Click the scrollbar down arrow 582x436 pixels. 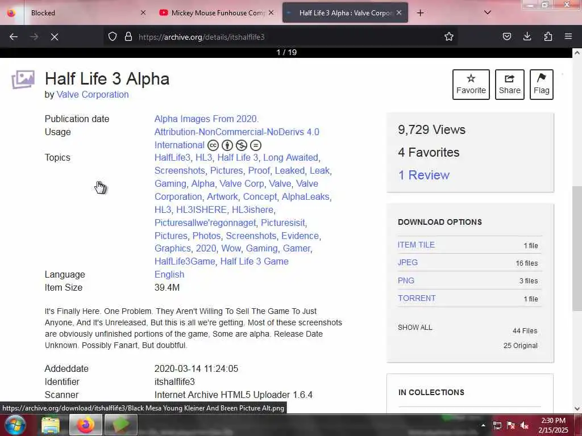click(577, 409)
